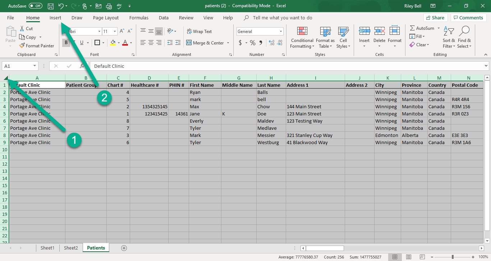Click Increase Font Size icon
Viewport: 491px width, 261px height.
coord(122,32)
